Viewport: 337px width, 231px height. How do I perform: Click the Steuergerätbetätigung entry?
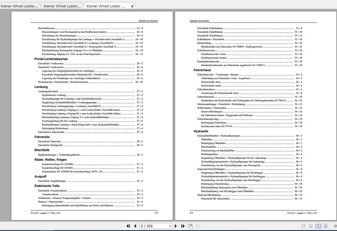[250, 195]
